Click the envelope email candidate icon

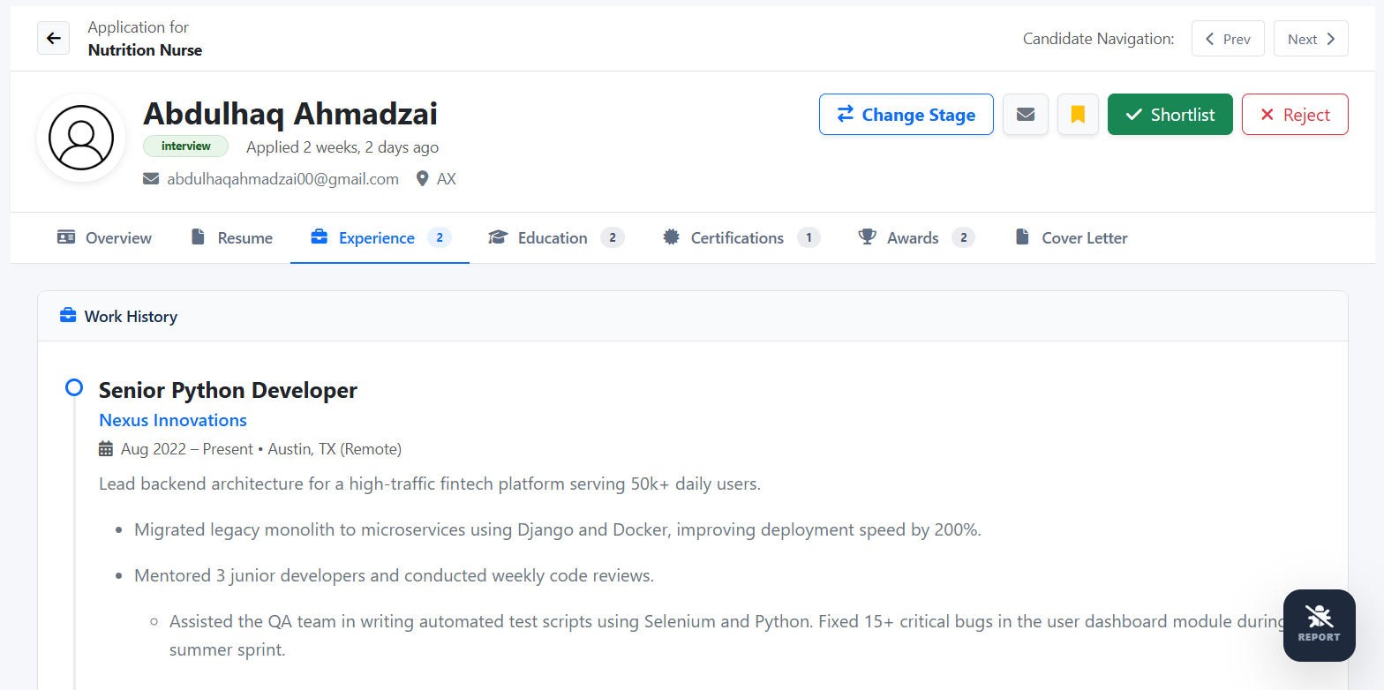pos(1025,115)
